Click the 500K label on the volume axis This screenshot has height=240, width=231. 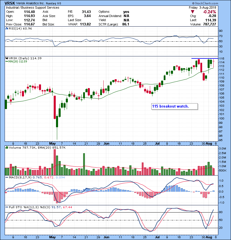click(222, 170)
